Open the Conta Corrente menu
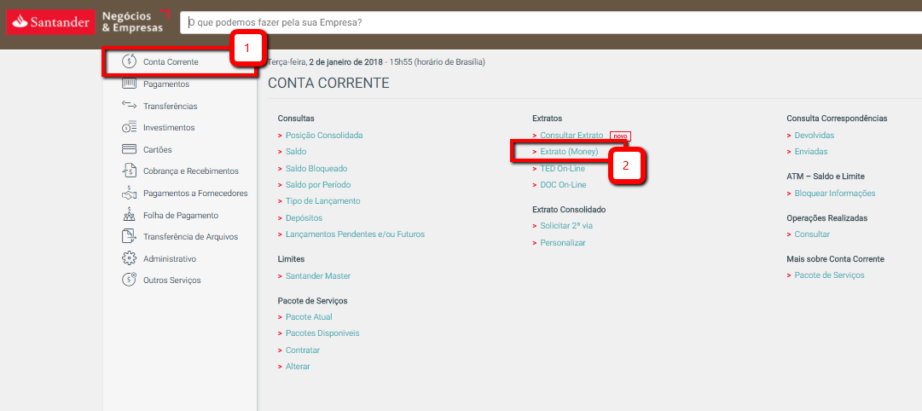Viewport: 922px width, 411px height. click(171, 61)
